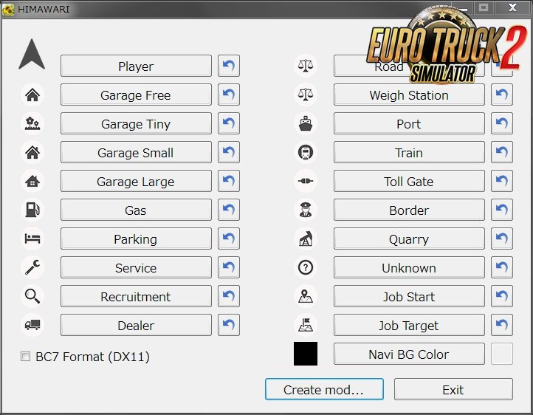Click the black Navi BG color swatch
This screenshot has width=533, height=415.
(x=305, y=354)
